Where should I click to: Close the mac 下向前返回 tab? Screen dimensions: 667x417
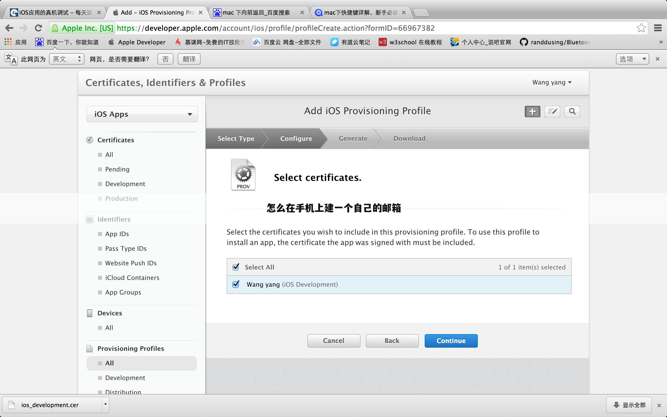tap(302, 13)
